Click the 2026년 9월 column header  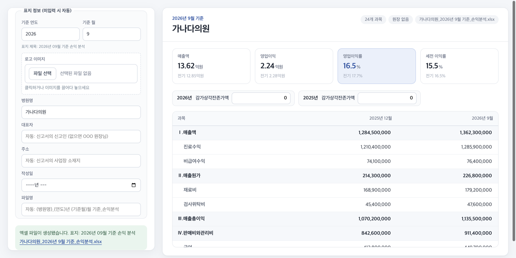click(x=482, y=118)
